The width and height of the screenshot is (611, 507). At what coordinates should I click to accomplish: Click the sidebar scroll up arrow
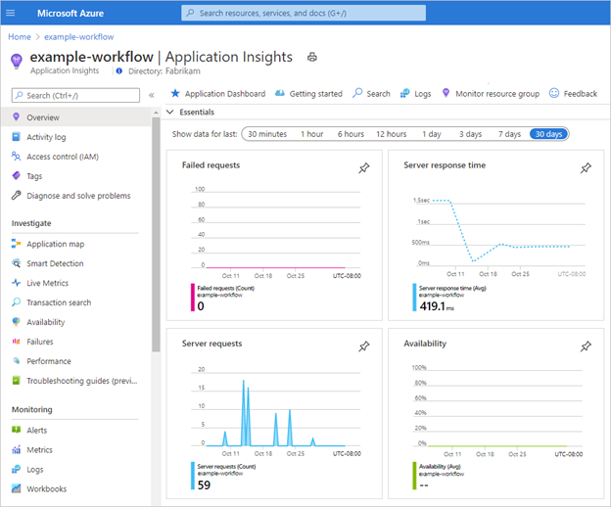point(156,113)
